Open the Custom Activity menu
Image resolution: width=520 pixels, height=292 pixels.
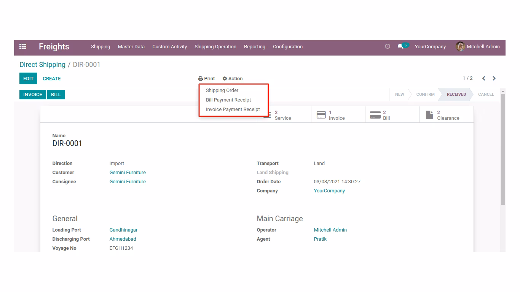[170, 47]
